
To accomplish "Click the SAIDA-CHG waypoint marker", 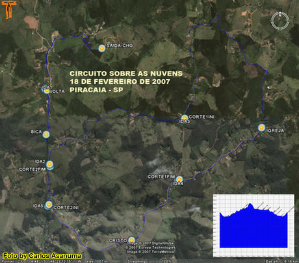I will (x=101, y=48).
